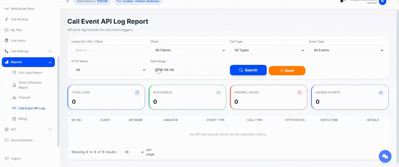Click the Client Utilization Report document icon
The width and height of the screenshot is (399, 167).
point(14,85)
